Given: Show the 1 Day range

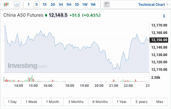Looking at the screenshot, I should 12,102.
